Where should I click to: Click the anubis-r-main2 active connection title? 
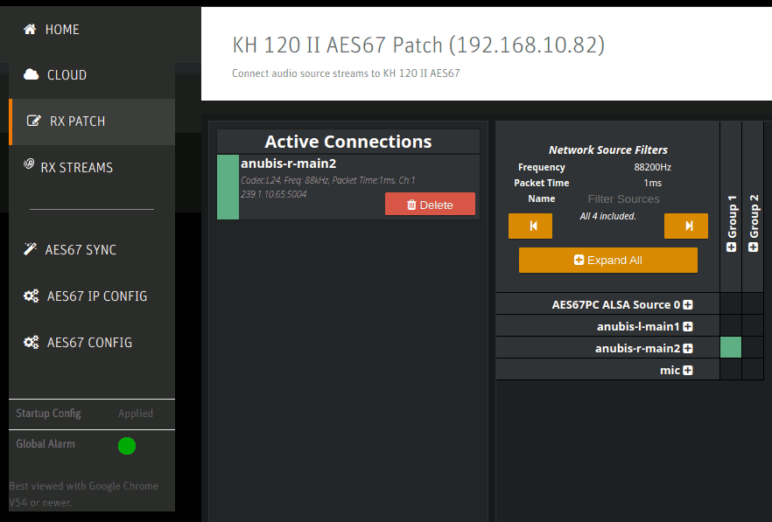click(x=289, y=164)
